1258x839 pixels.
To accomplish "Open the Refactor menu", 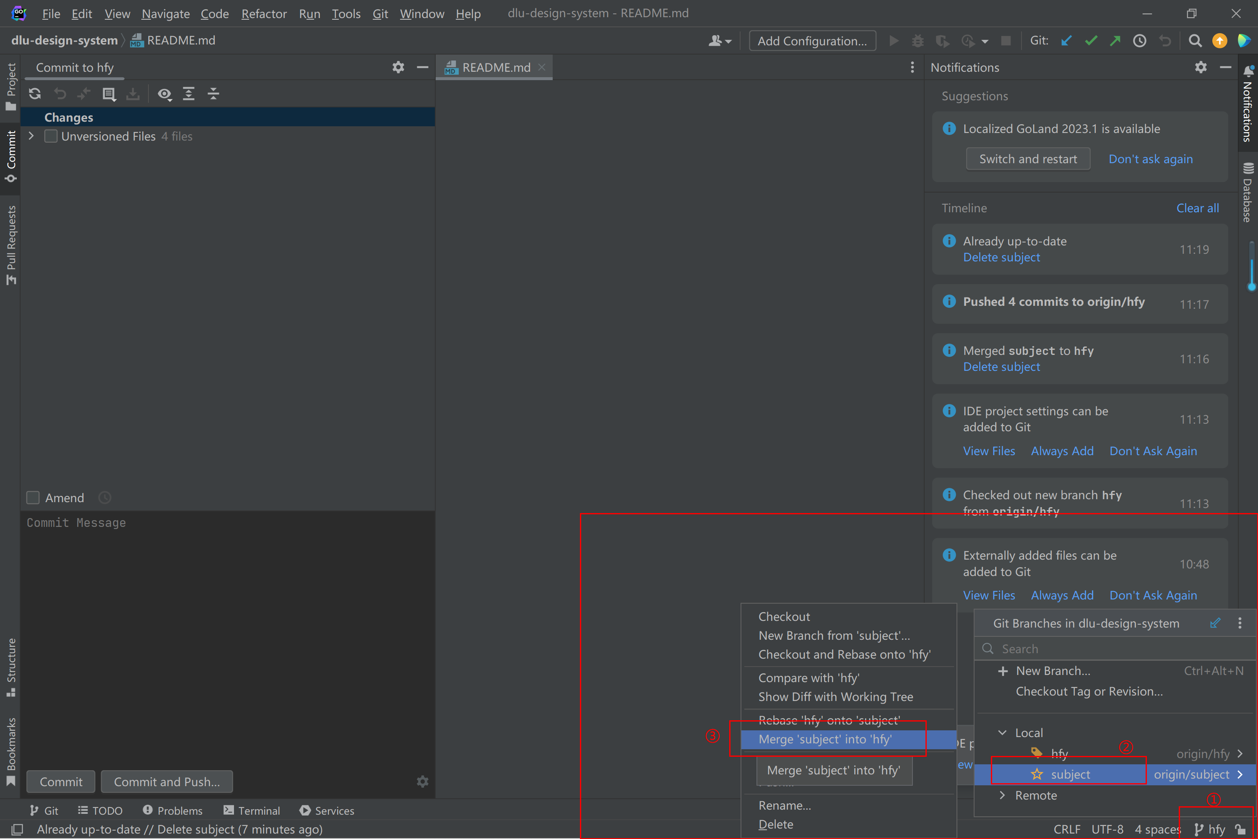I will click(264, 13).
